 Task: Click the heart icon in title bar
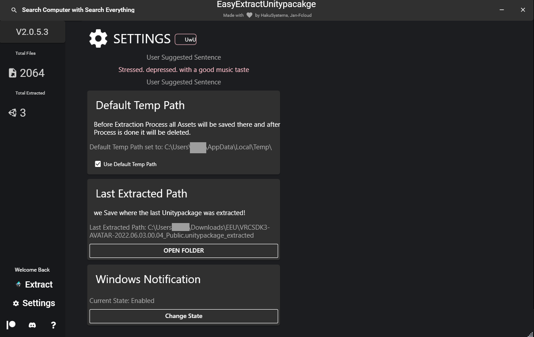coord(249,15)
